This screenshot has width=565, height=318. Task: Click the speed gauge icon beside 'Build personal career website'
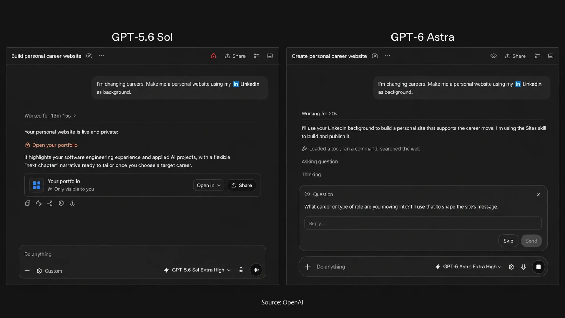tap(89, 56)
